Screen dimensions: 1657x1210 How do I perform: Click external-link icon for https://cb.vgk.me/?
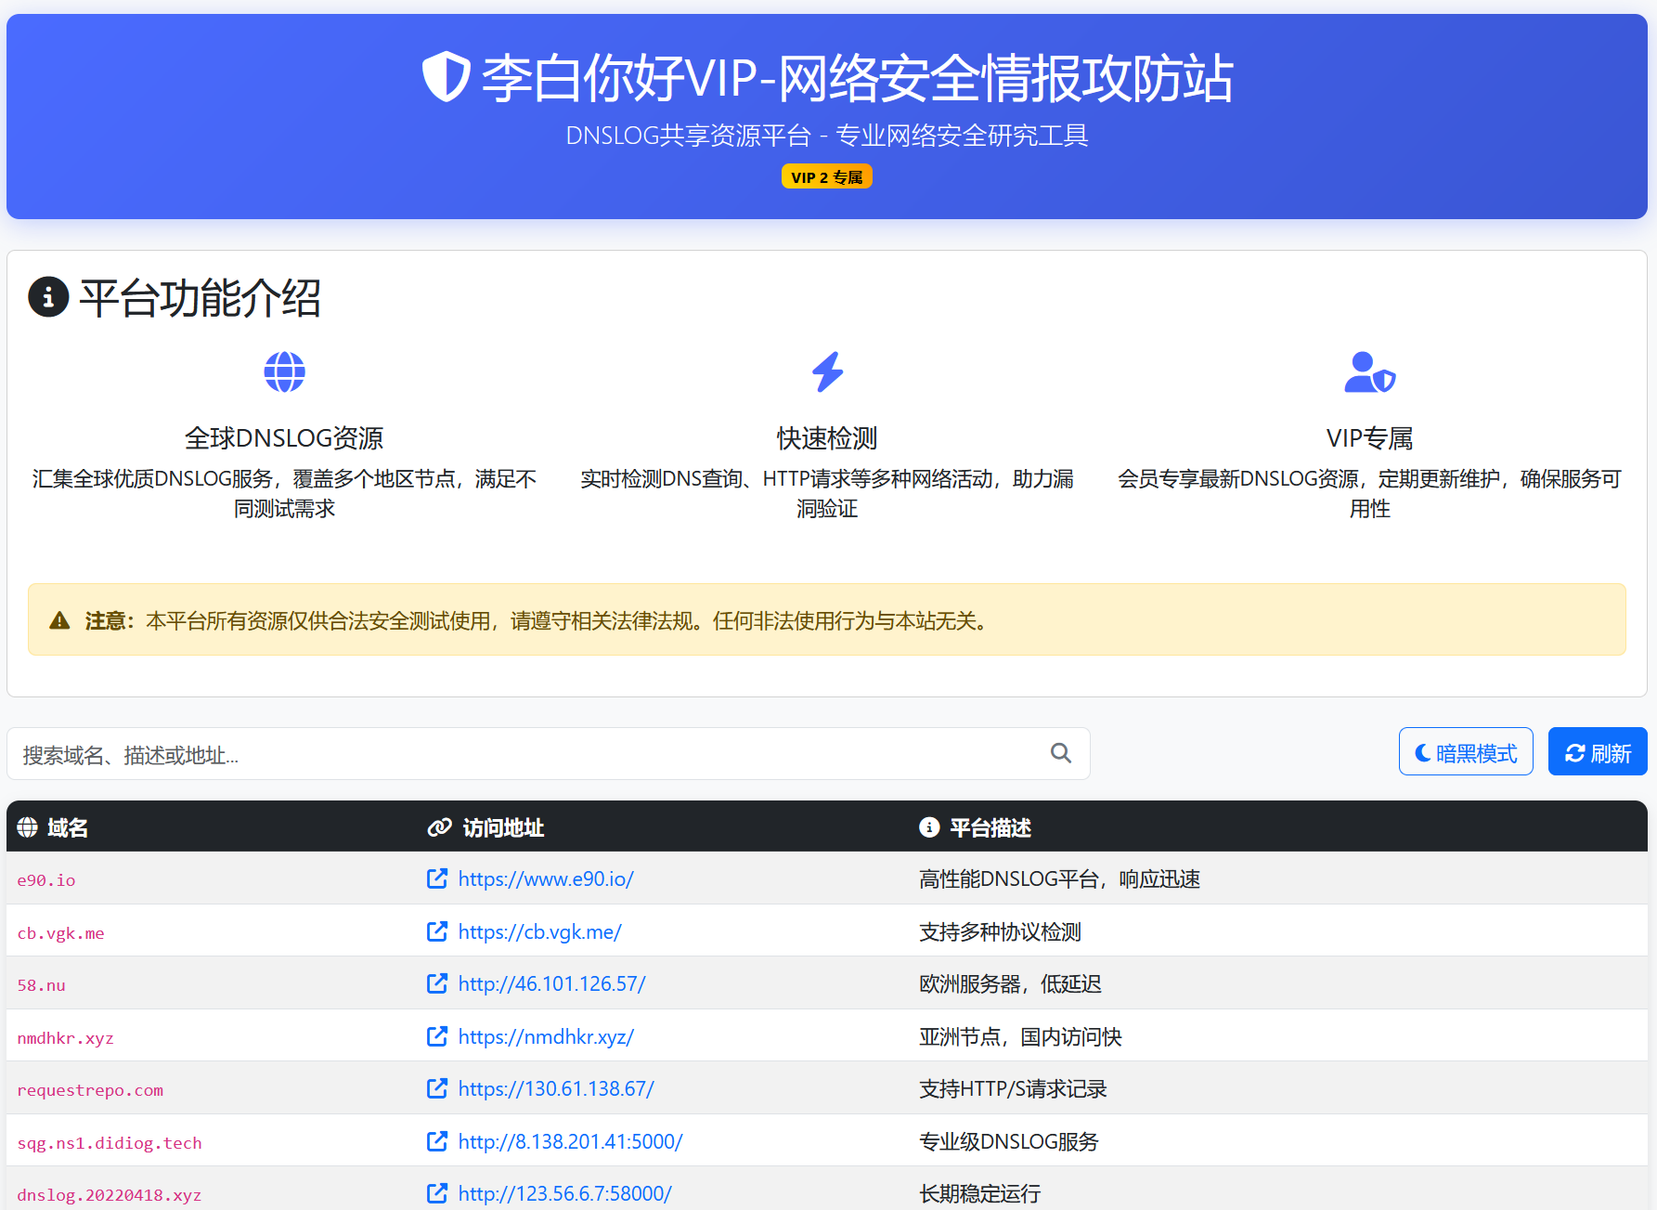point(437,931)
